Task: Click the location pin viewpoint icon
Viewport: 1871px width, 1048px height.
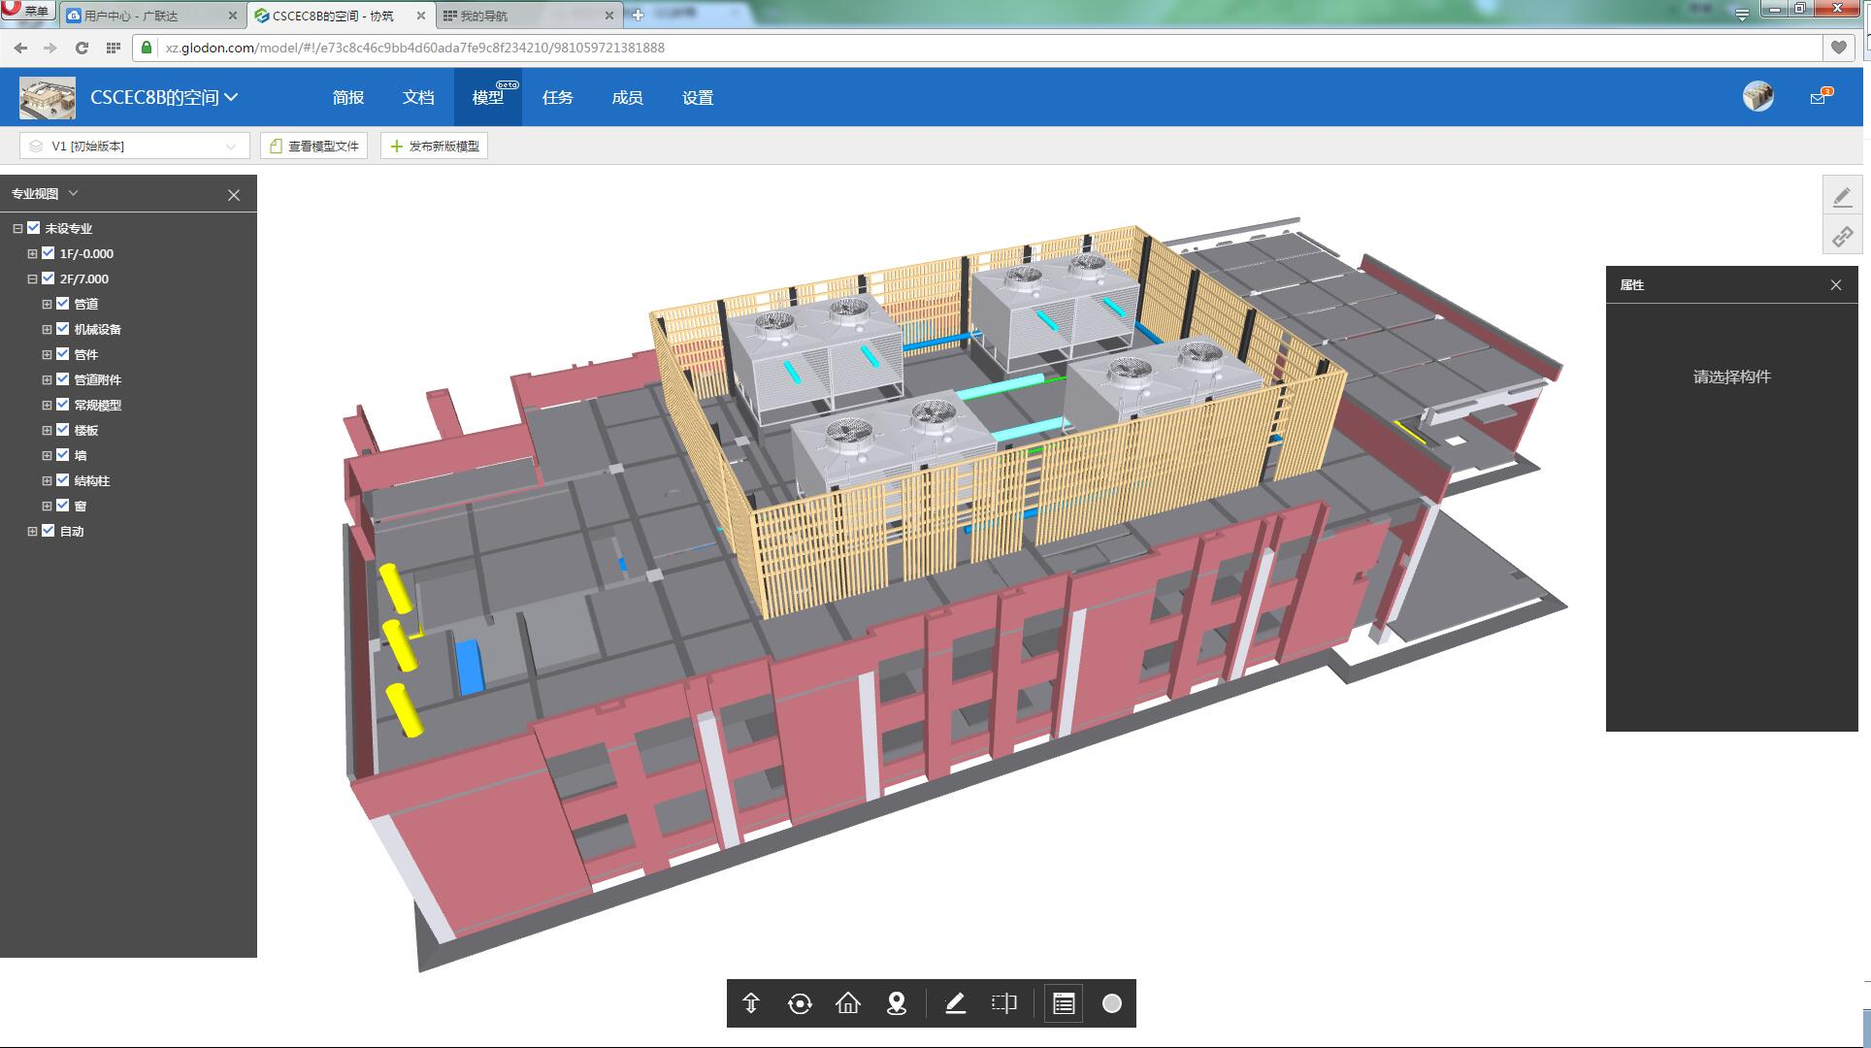Action: (897, 1003)
